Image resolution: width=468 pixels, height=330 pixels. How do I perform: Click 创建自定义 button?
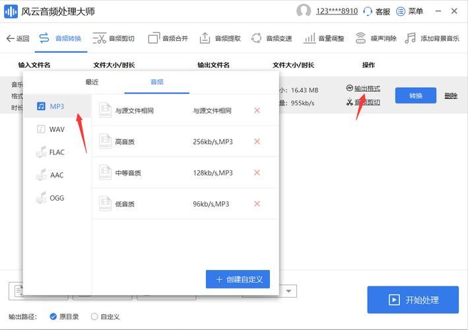click(238, 279)
